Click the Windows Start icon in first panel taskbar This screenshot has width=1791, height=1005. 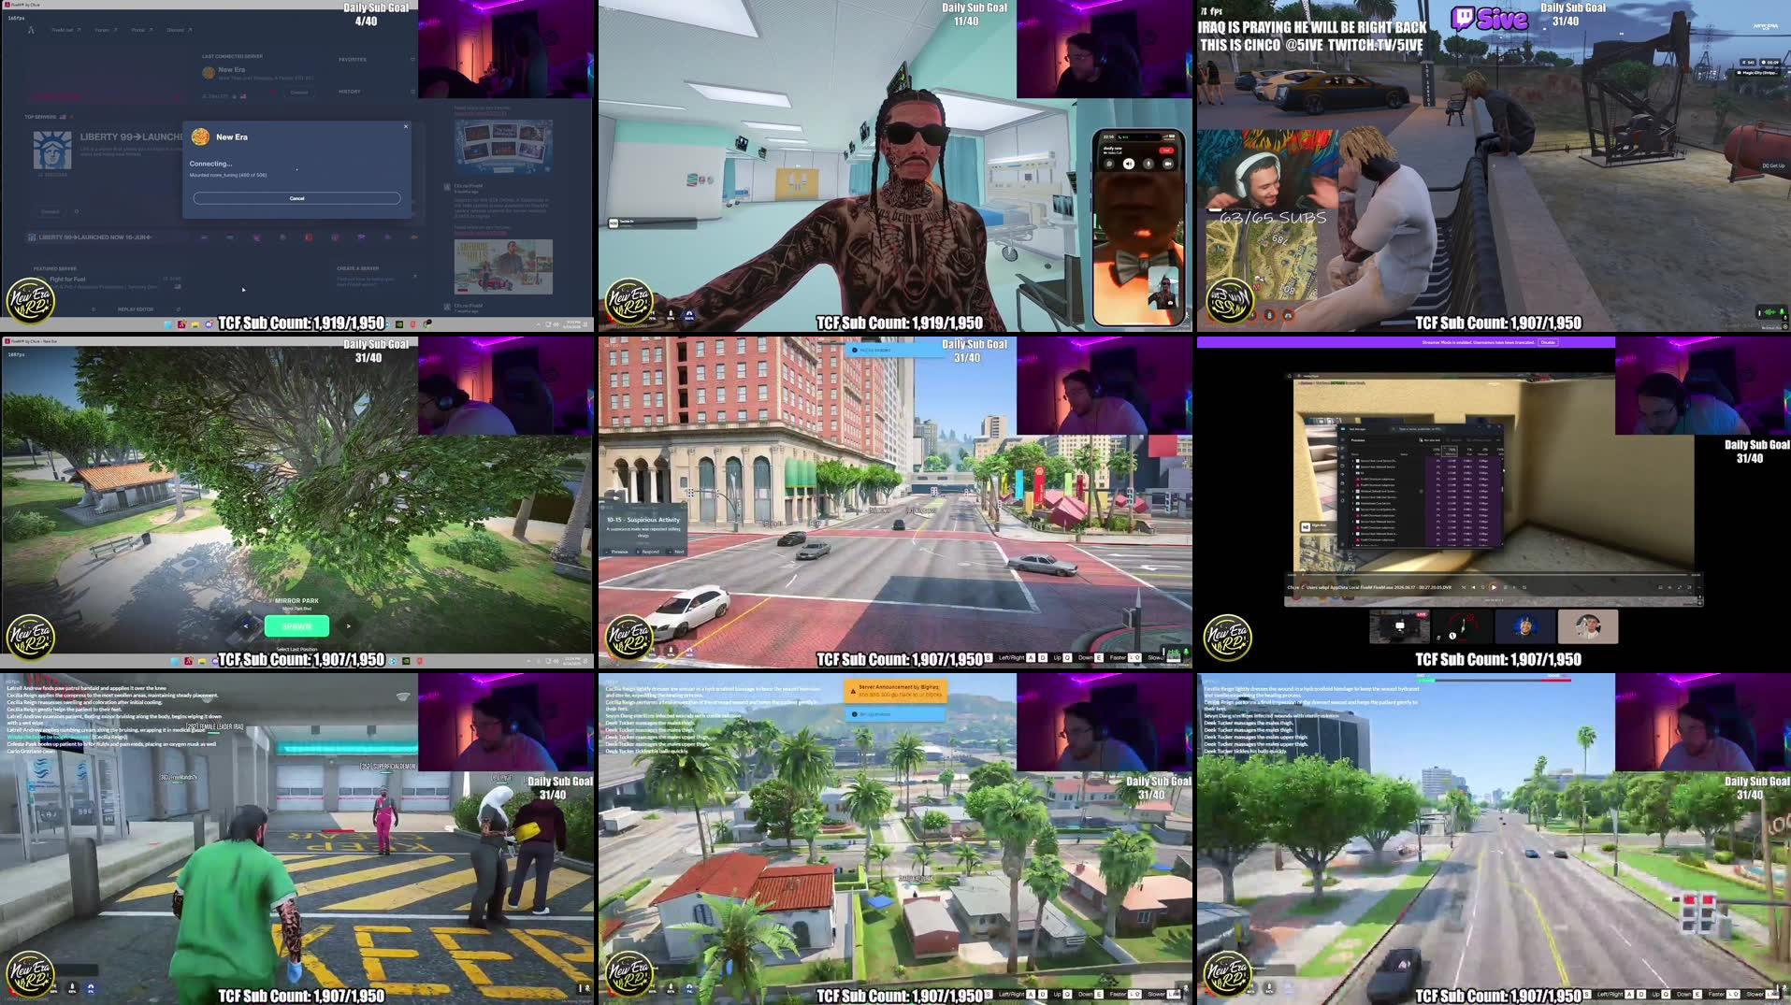coord(168,324)
